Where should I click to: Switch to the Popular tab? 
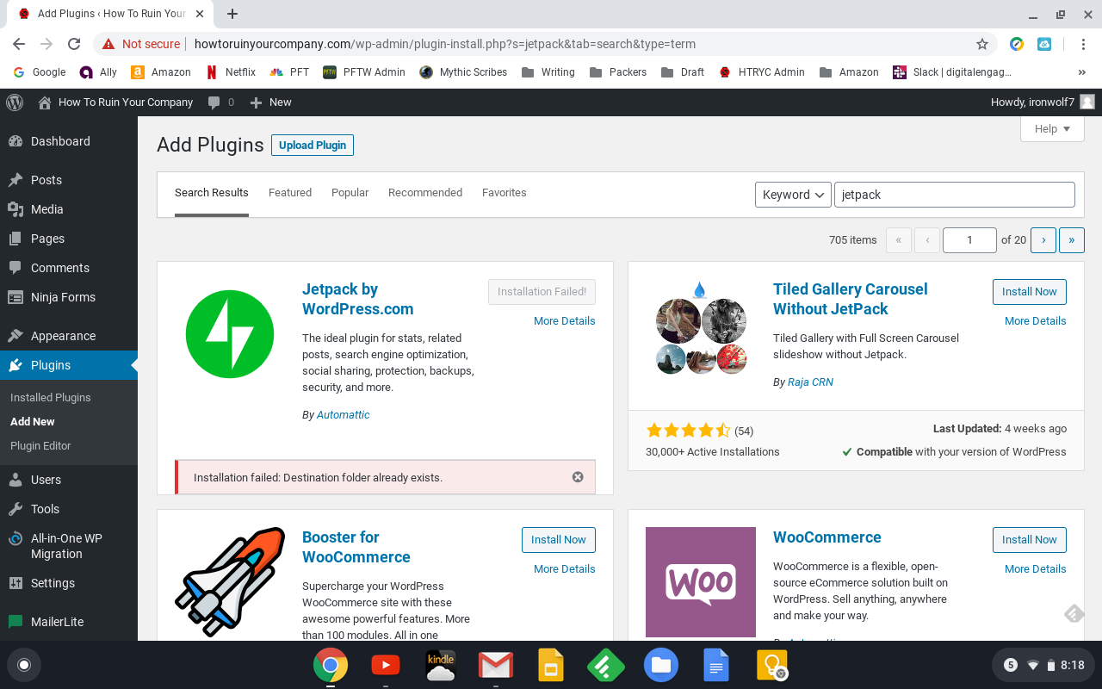click(x=350, y=193)
